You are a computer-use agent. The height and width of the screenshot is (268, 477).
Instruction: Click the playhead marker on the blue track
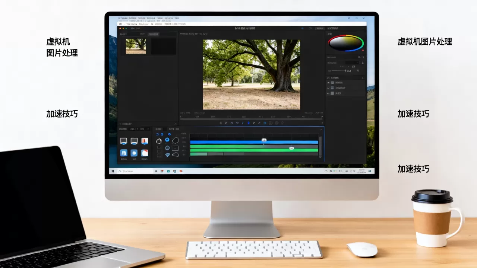[264, 140]
